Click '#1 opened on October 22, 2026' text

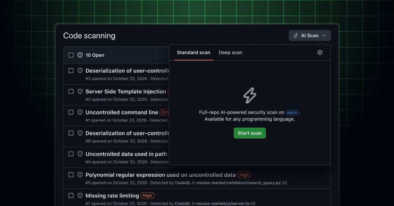pyautogui.click(x=116, y=120)
